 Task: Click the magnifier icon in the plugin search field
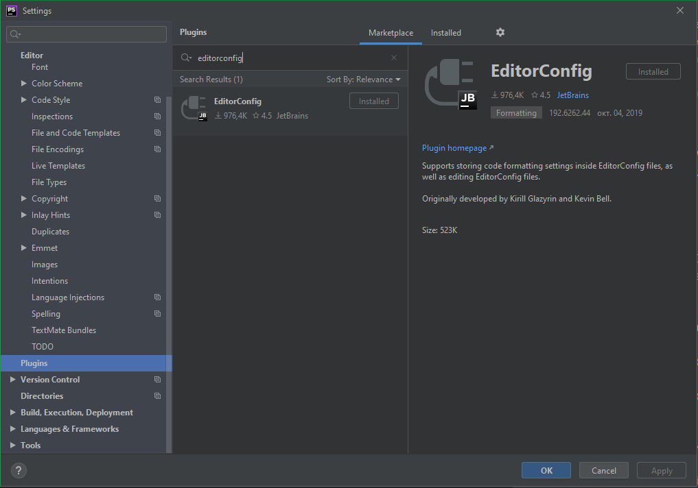[186, 58]
